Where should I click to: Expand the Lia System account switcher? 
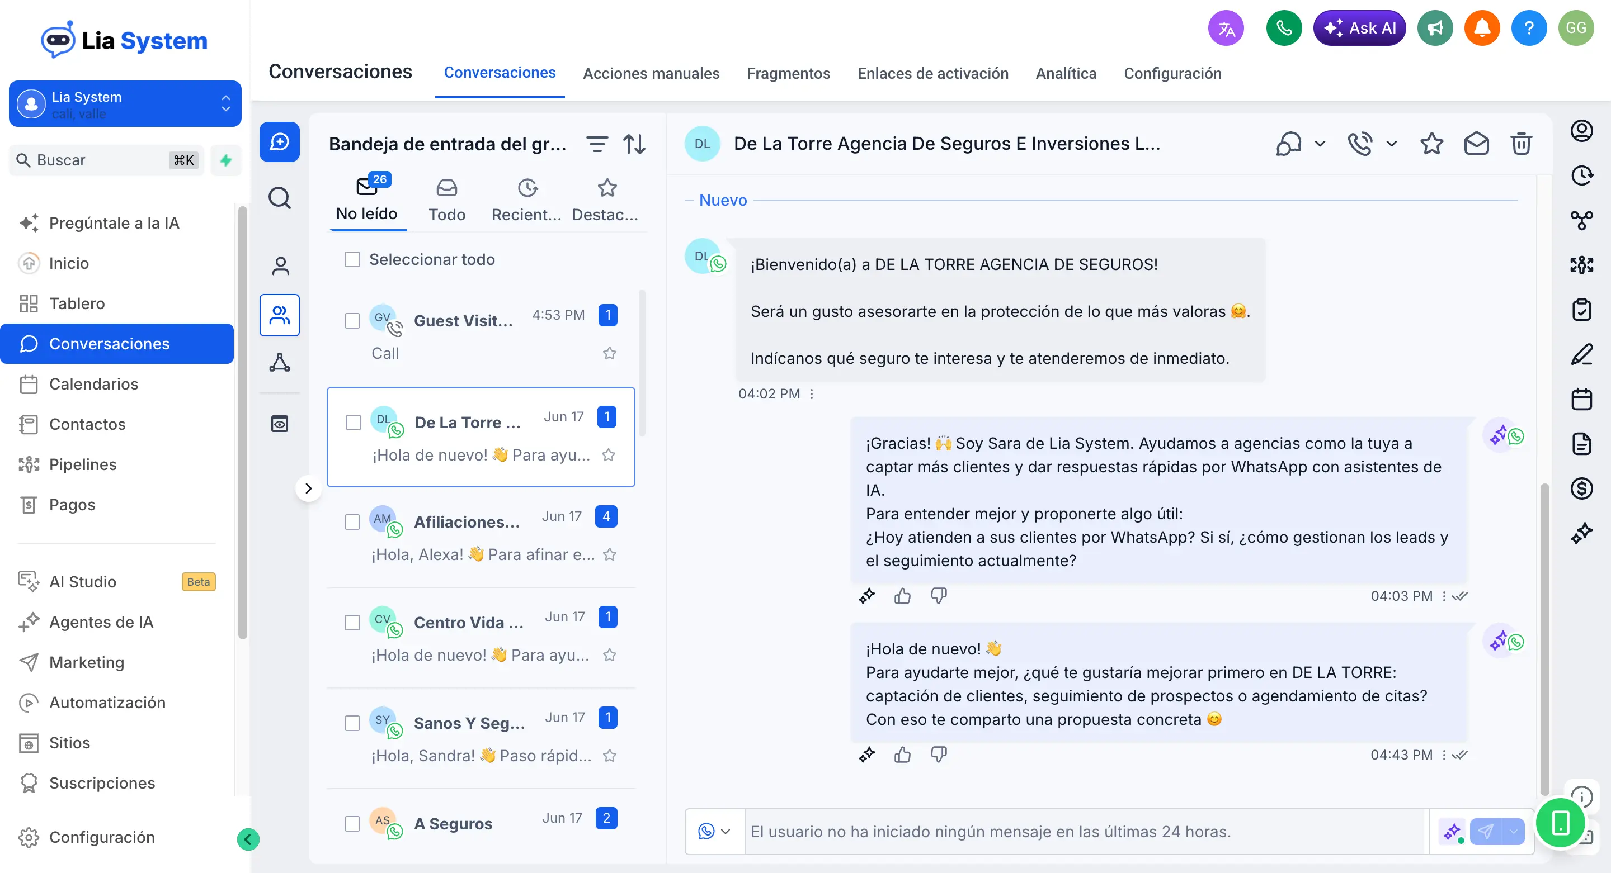[x=125, y=104]
